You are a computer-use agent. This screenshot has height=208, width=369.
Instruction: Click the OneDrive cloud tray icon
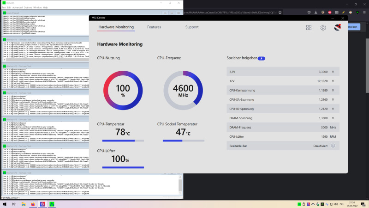point(313,204)
